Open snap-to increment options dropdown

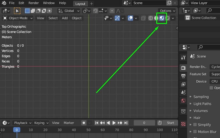[x=103, y=11]
